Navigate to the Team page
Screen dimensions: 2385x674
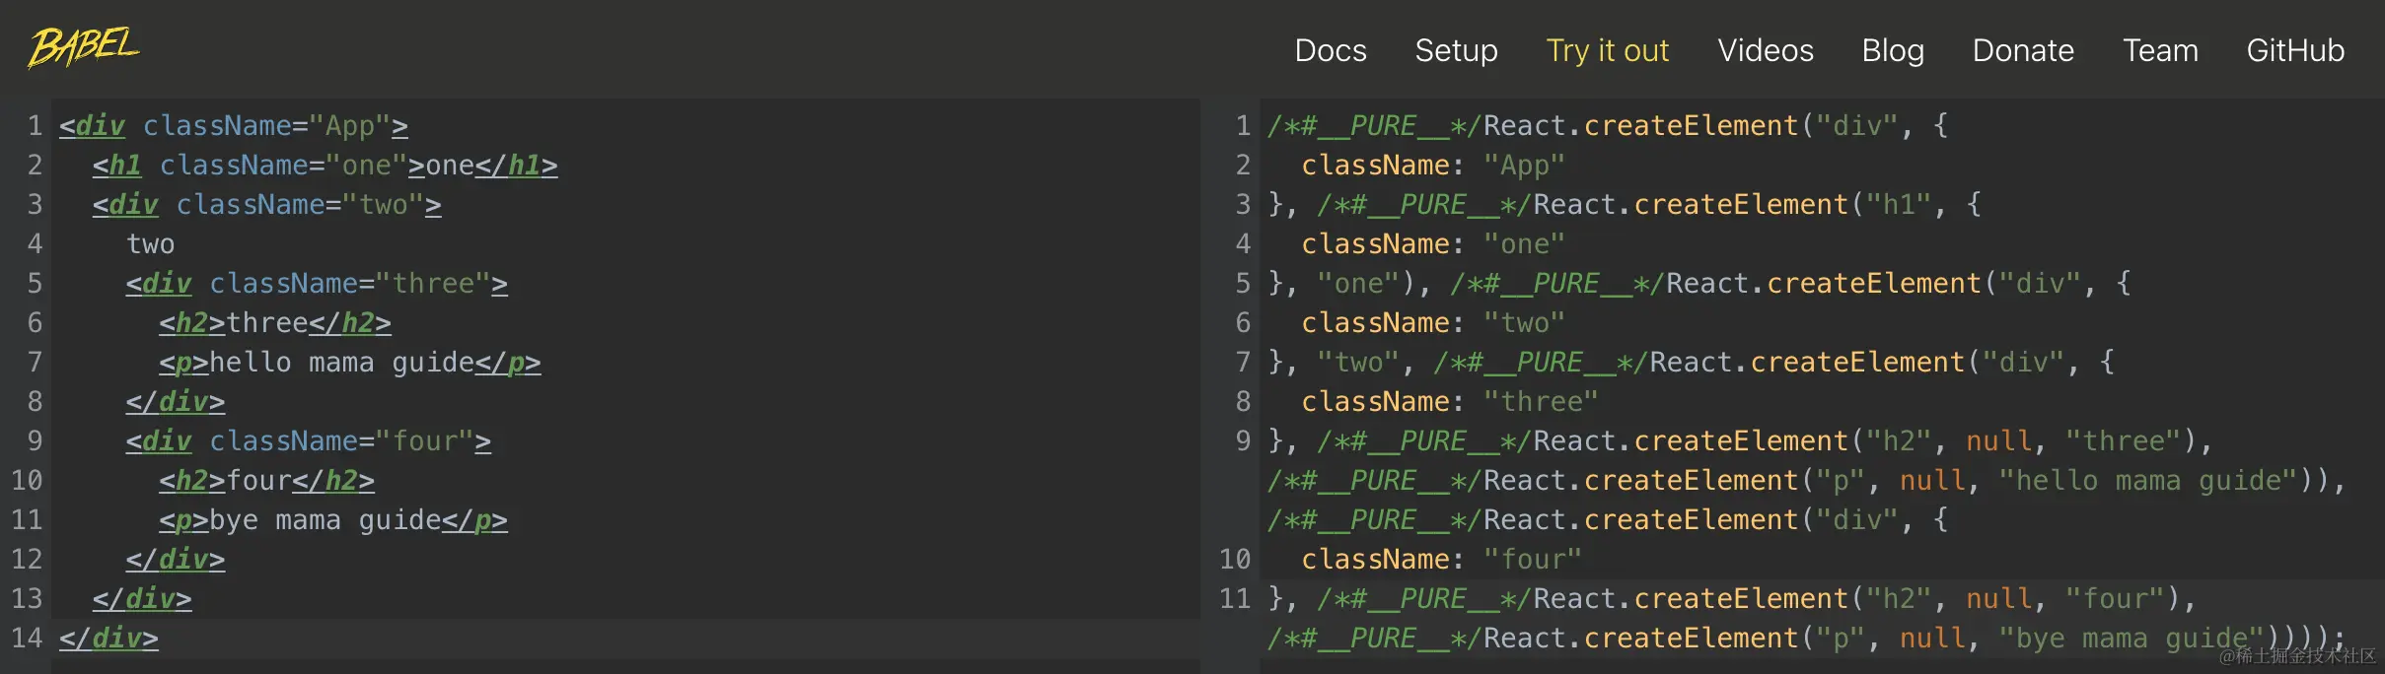pyautogui.click(x=2160, y=50)
